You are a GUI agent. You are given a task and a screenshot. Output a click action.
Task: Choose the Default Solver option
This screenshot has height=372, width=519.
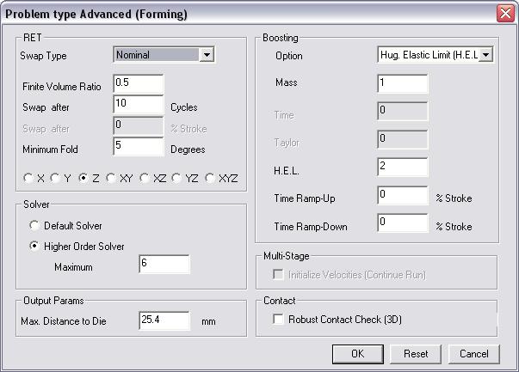tap(34, 226)
